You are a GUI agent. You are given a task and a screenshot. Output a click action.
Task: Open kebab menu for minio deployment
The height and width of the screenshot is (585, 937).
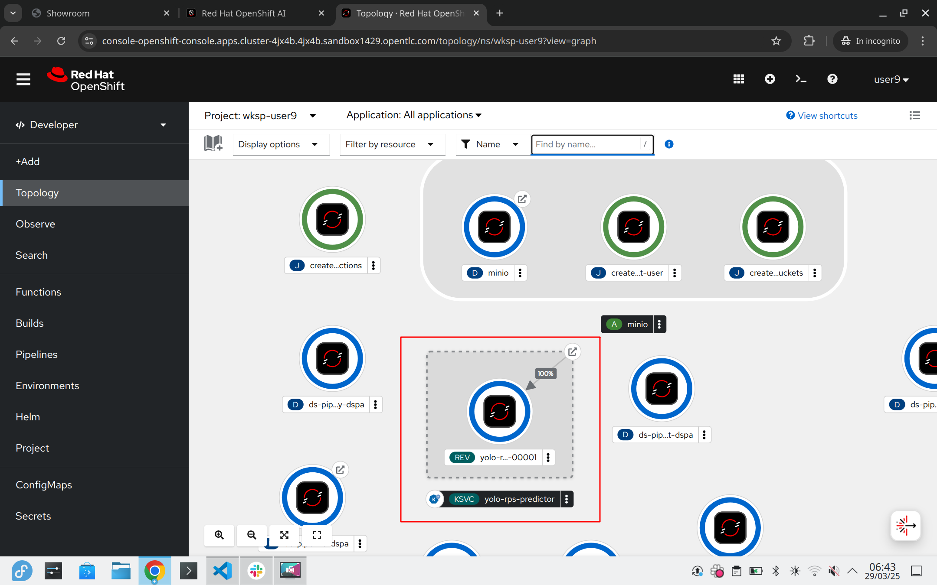pyautogui.click(x=520, y=273)
